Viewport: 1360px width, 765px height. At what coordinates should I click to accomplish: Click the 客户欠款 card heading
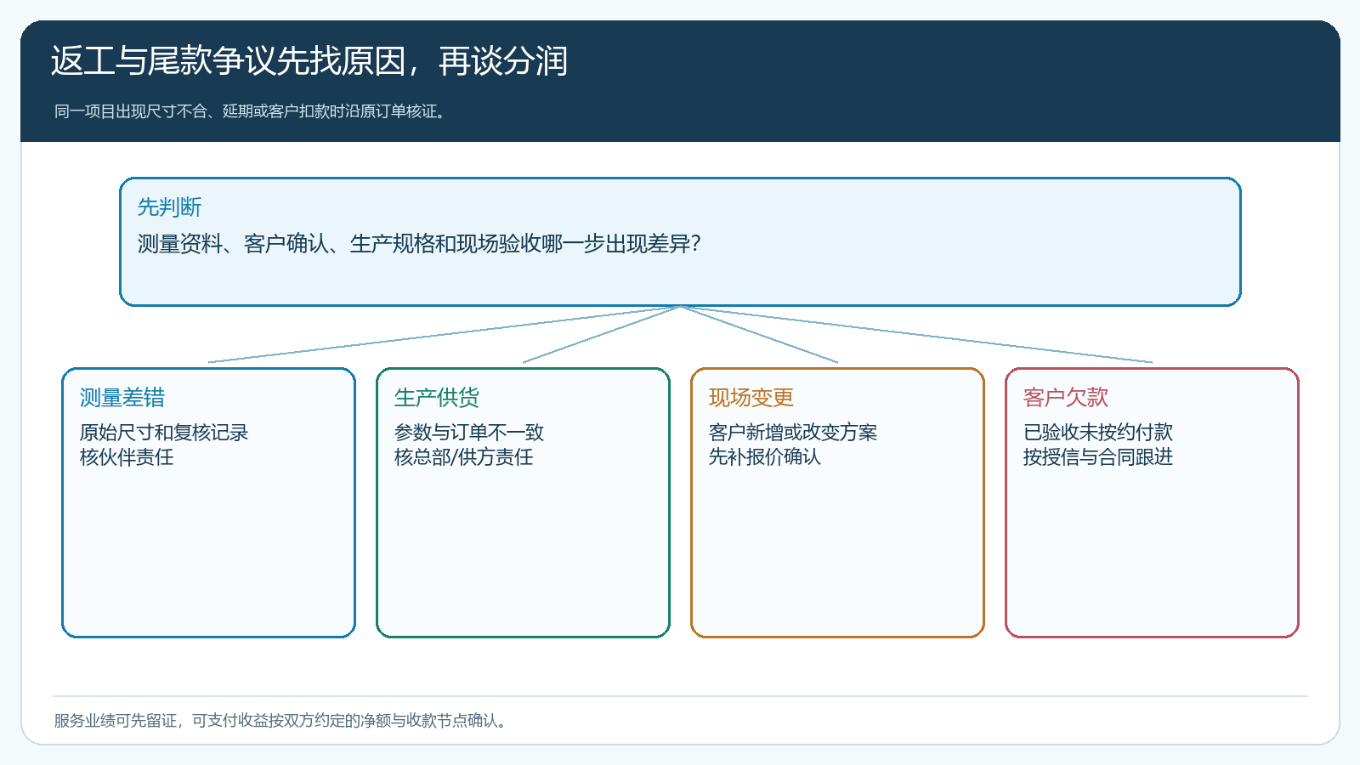(1066, 398)
